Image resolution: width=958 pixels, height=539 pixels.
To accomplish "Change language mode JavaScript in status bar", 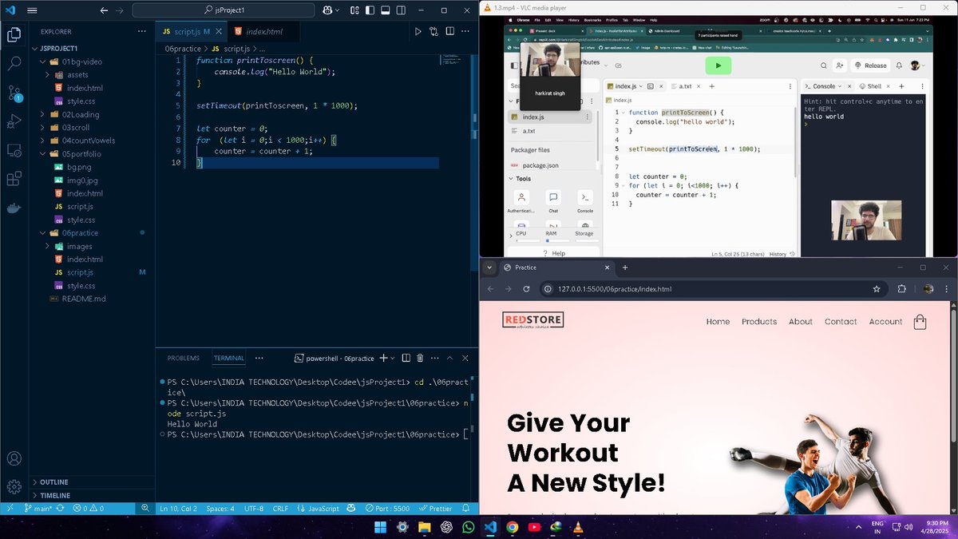I will pyautogui.click(x=323, y=508).
